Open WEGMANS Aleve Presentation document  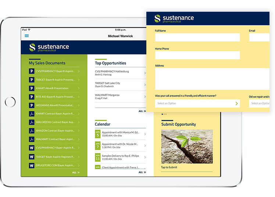(x=55, y=105)
